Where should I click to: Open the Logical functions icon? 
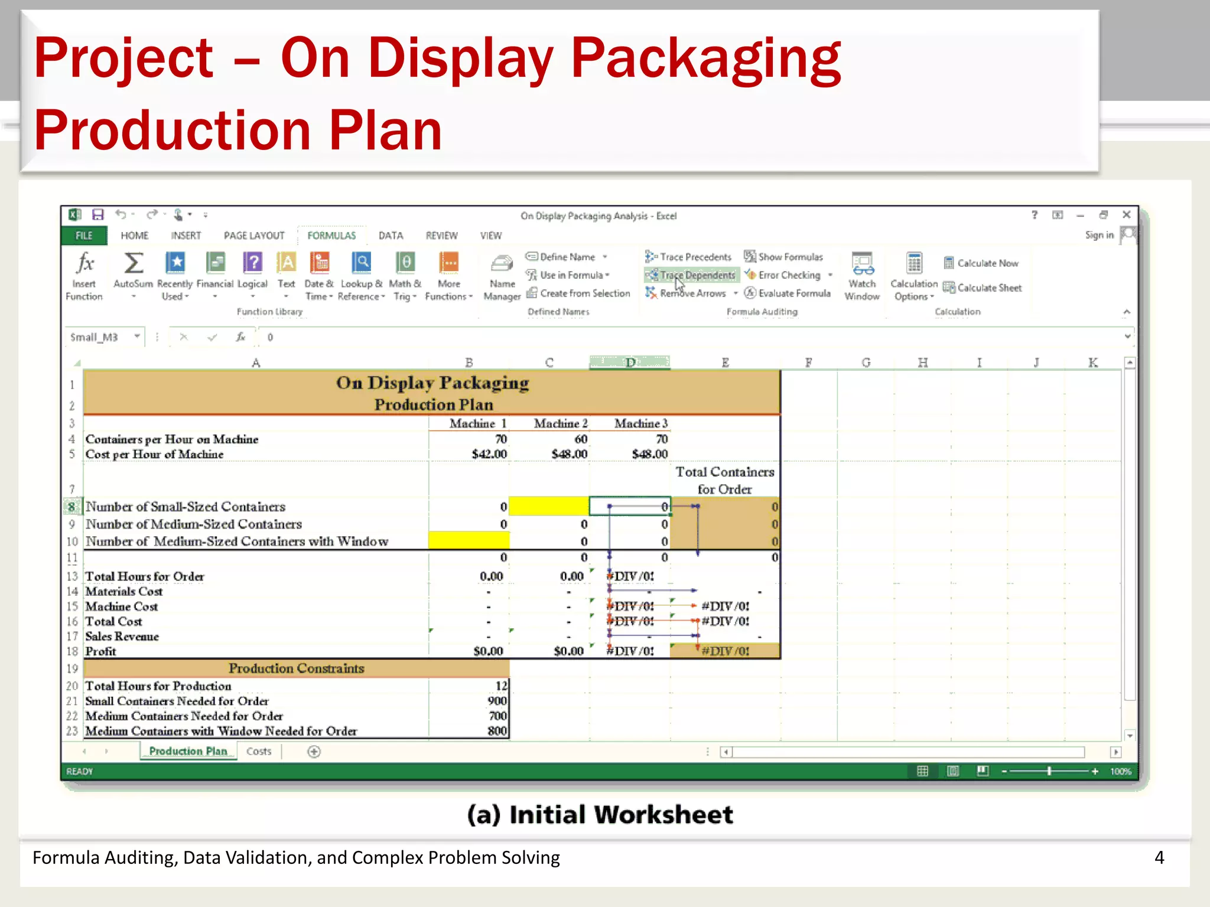click(x=252, y=263)
